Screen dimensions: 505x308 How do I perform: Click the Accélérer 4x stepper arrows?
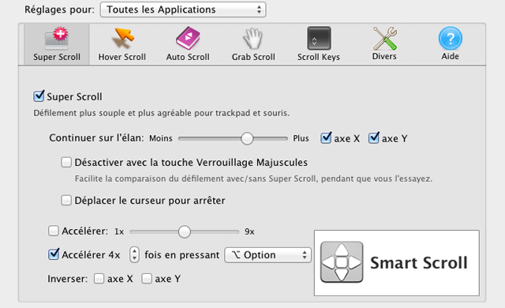[x=134, y=254]
